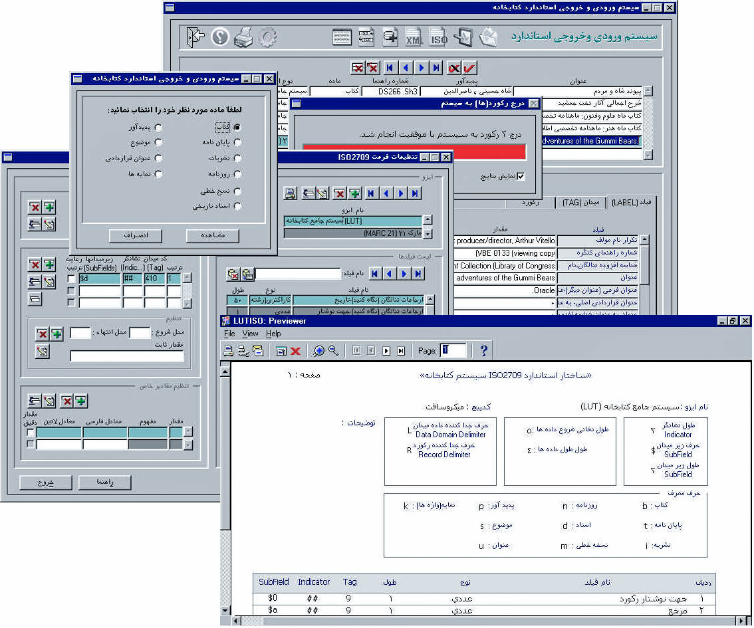Select the اسناد تاریخی radio button
Screen dimensions: 754x628
pos(237,205)
